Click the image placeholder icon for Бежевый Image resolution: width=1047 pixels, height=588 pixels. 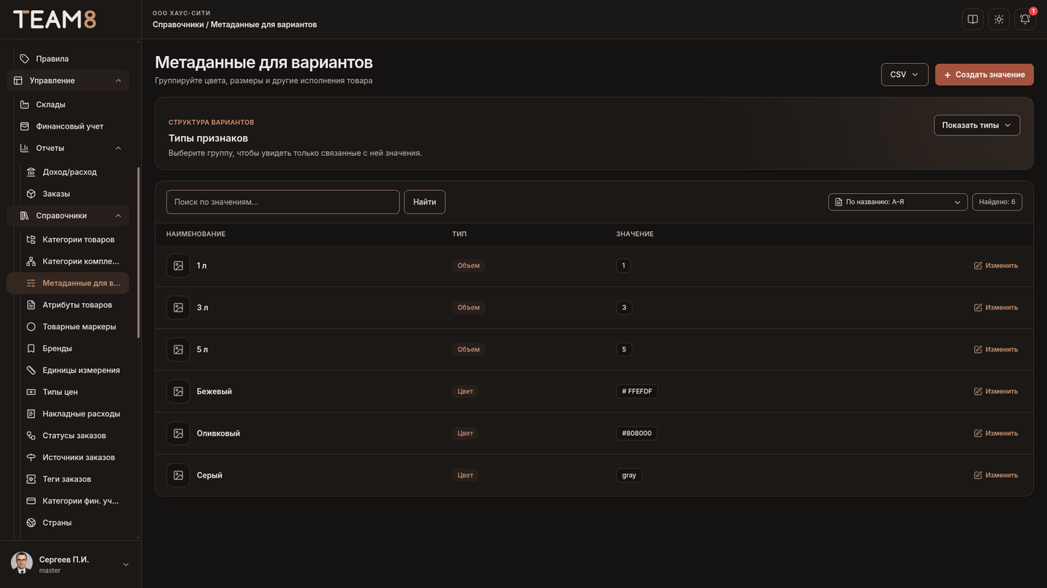178,391
